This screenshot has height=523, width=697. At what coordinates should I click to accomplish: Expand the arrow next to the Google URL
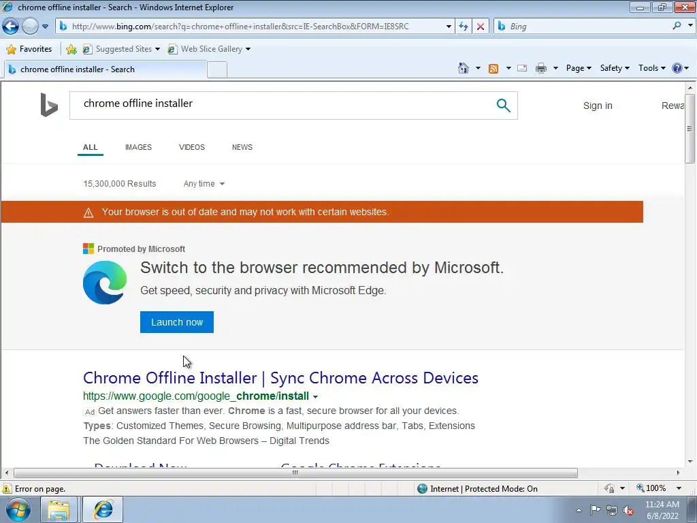click(x=316, y=397)
